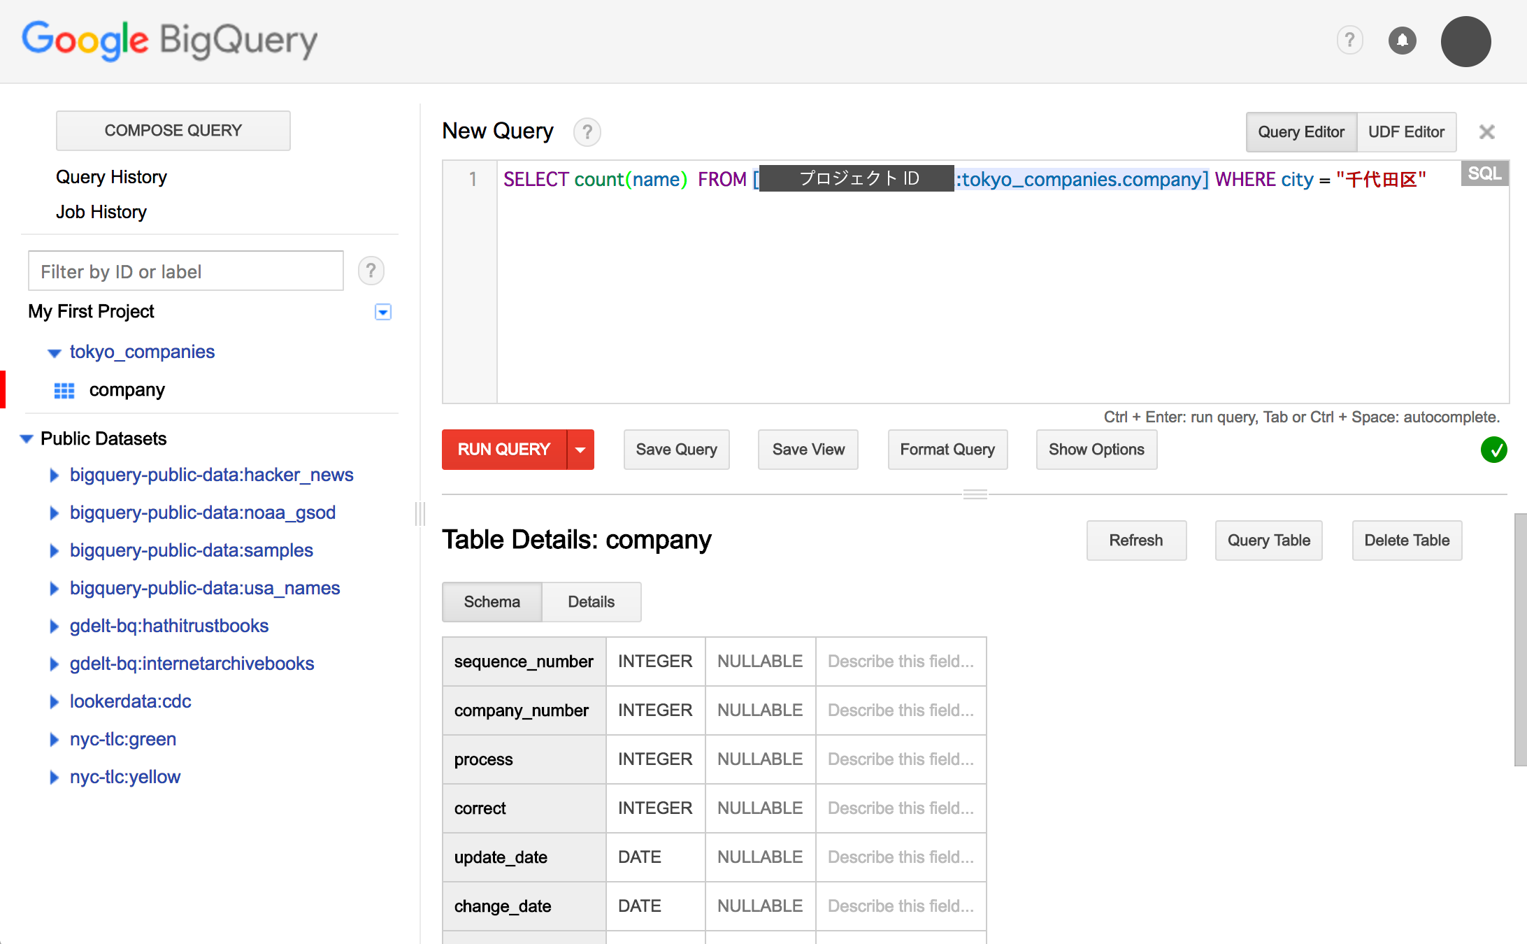1527x944 pixels.
Task: Collapse the tokyo_companies dataset
Action: click(x=54, y=352)
